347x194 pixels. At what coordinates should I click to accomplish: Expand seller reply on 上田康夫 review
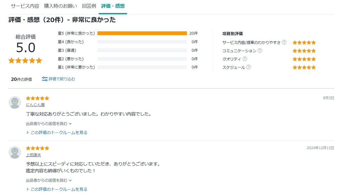(x=49, y=180)
